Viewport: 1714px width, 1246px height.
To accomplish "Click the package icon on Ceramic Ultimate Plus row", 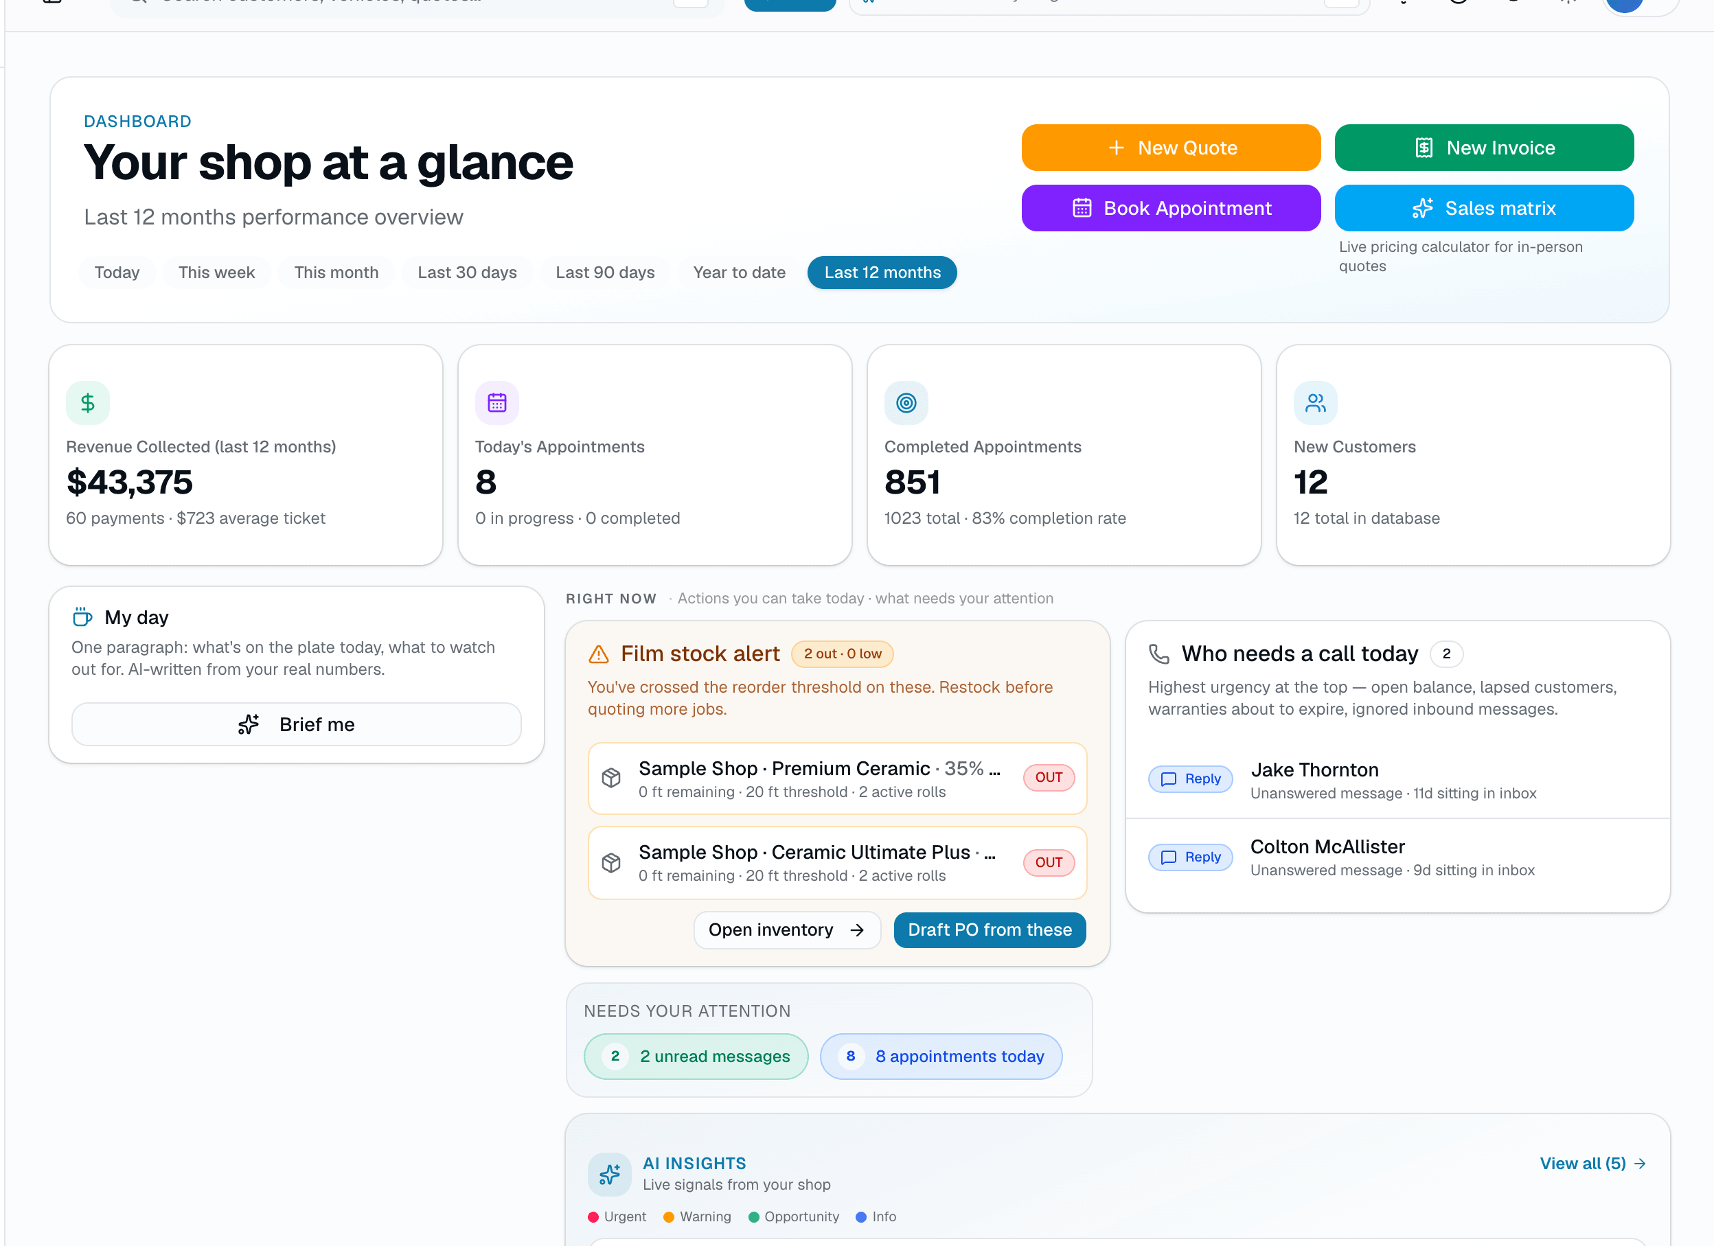I will click(611, 862).
